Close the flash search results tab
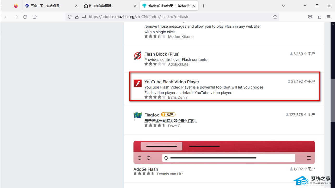Image resolution: width=335 pixels, height=188 pixels. (x=194, y=6)
